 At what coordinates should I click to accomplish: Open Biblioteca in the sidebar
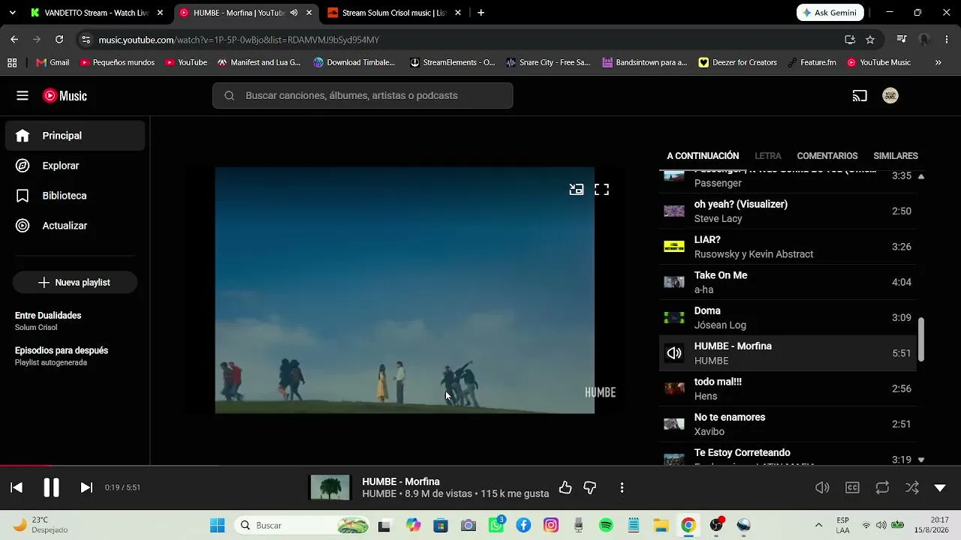75,196
